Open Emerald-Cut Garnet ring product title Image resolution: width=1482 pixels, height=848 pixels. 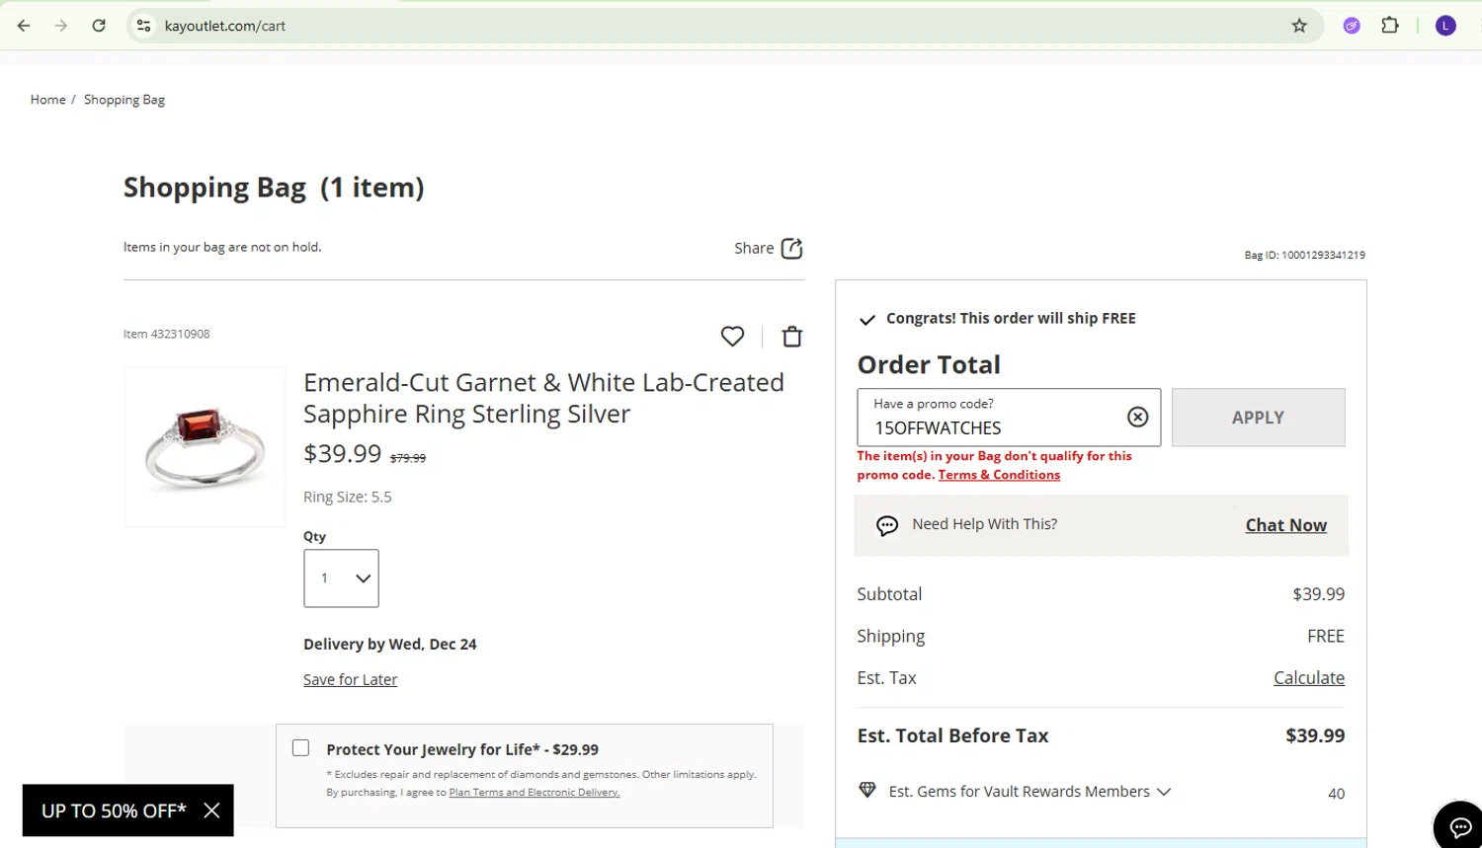tap(543, 398)
